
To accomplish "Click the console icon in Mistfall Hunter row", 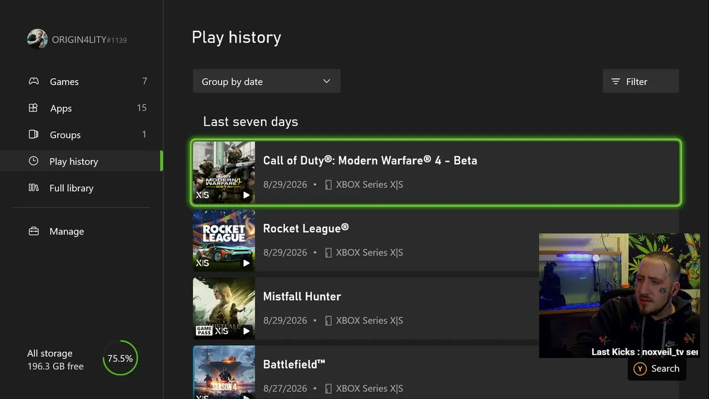I will pos(328,321).
